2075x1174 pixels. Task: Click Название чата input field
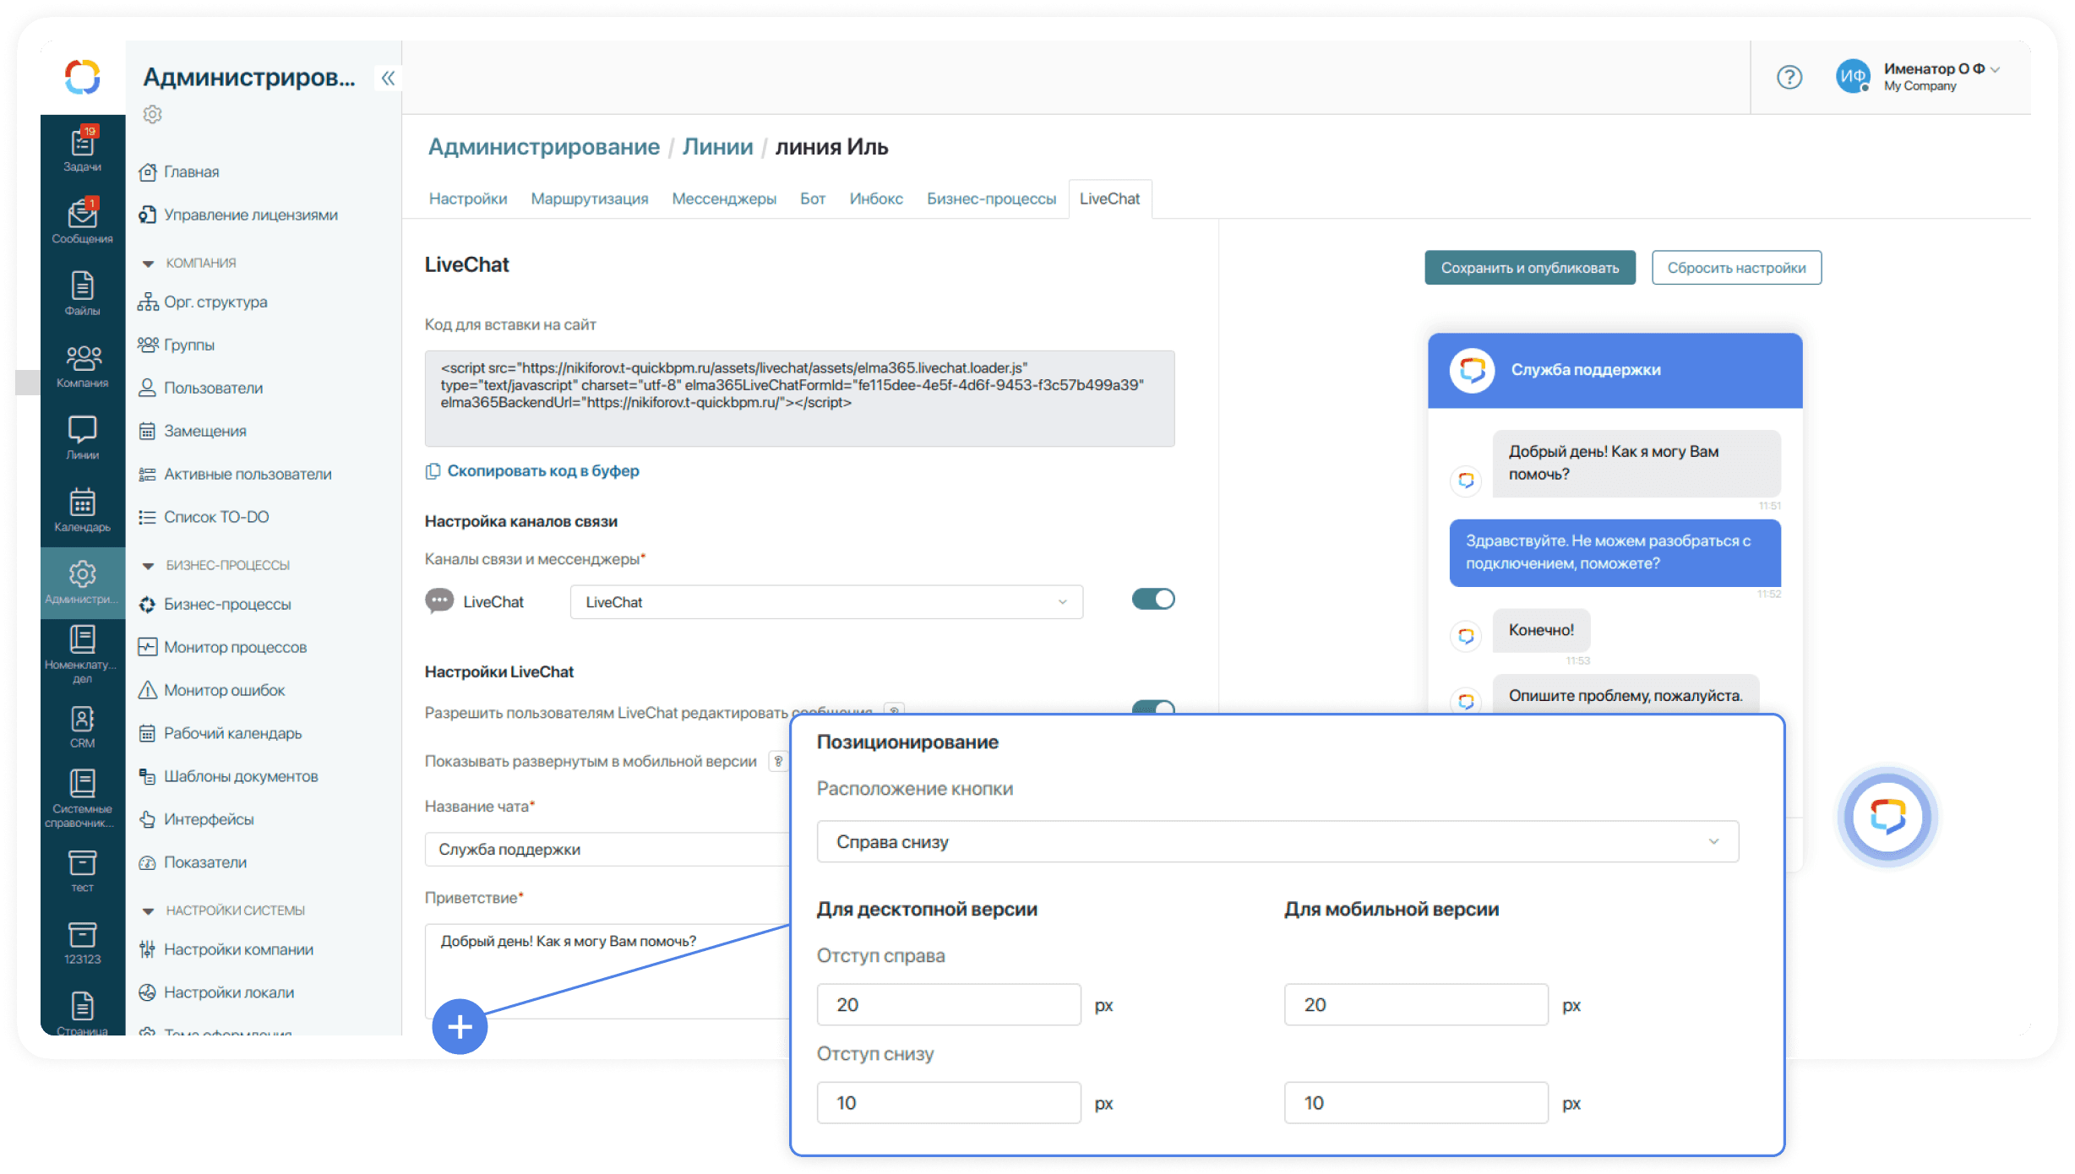[608, 850]
